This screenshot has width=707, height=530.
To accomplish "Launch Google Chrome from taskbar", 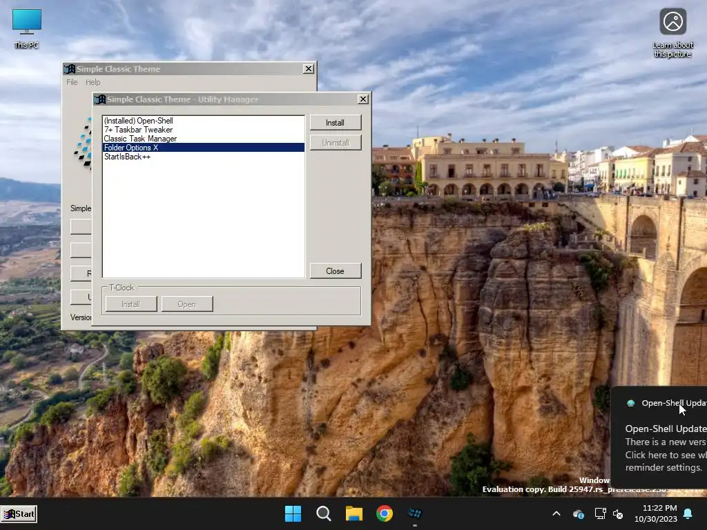I will point(385,513).
